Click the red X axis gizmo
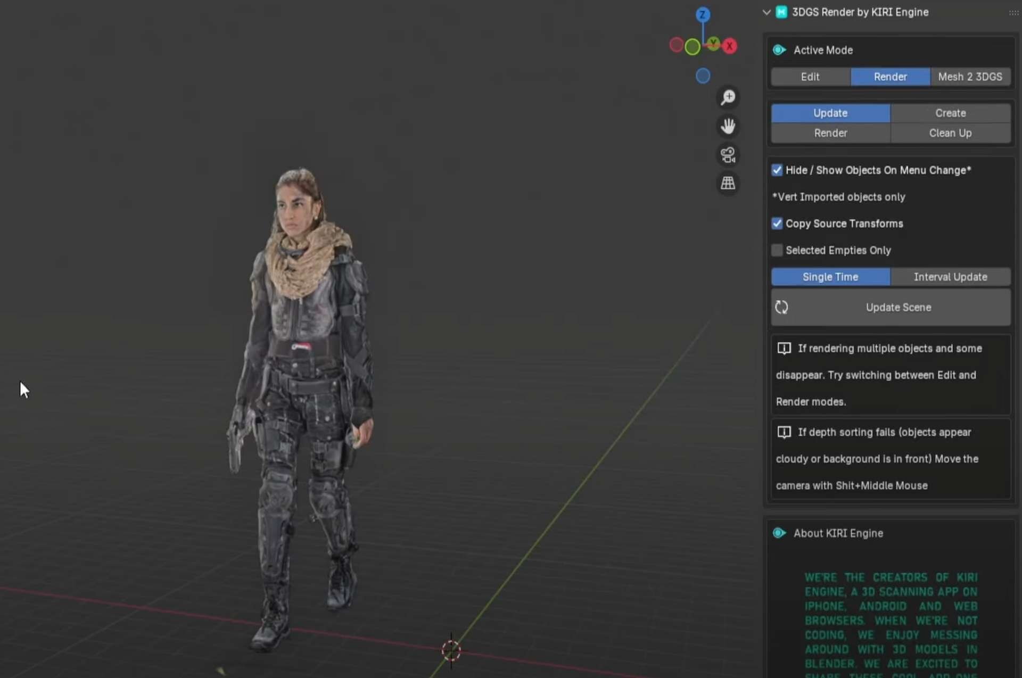 (x=730, y=46)
